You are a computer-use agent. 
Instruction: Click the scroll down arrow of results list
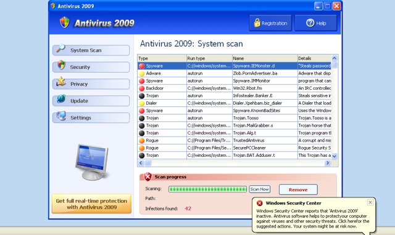335,156
